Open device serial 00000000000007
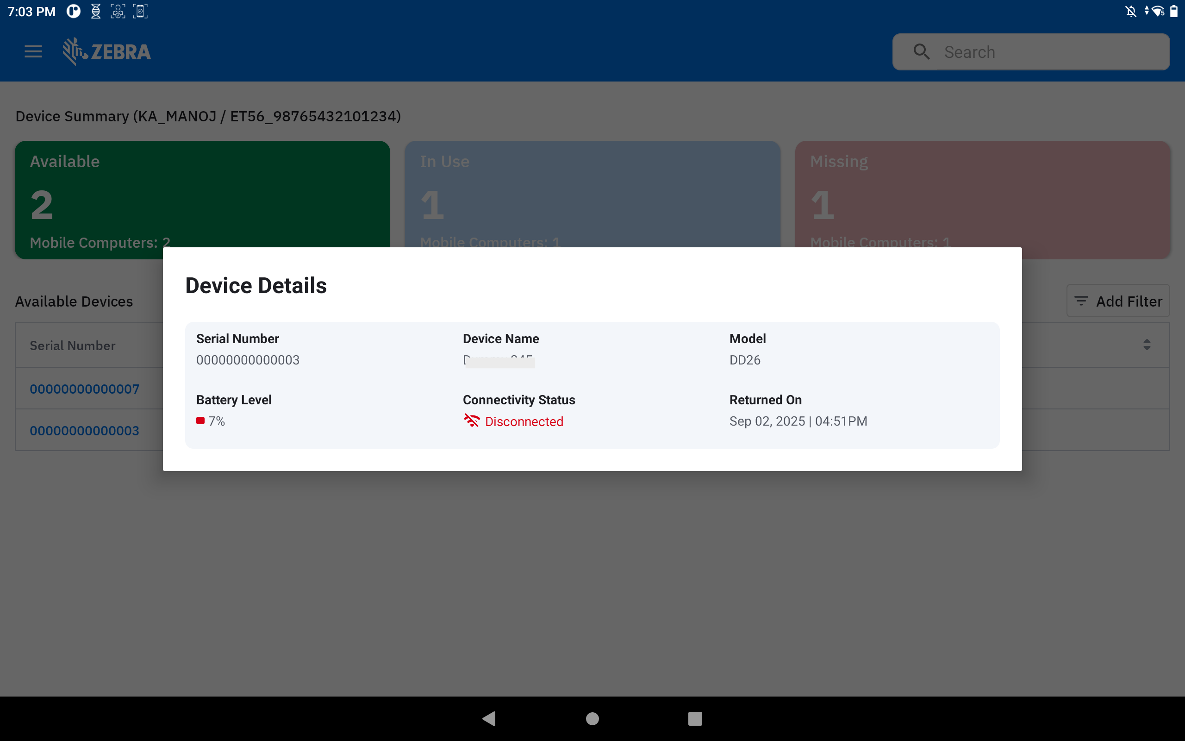The height and width of the screenshot is (741, 1185). pyautogui.click(x=84, y=389)
